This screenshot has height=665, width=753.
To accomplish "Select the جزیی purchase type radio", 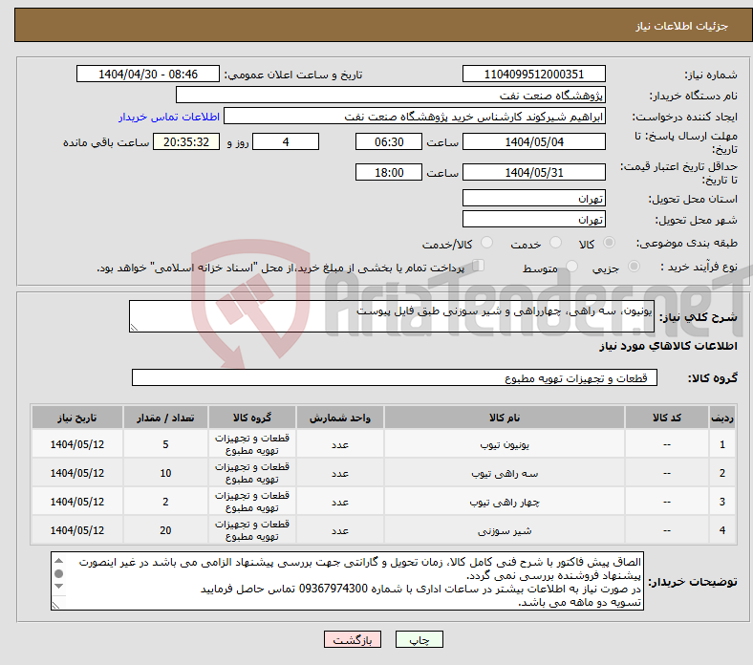I will pyautogui.click(x=634, y=266).
